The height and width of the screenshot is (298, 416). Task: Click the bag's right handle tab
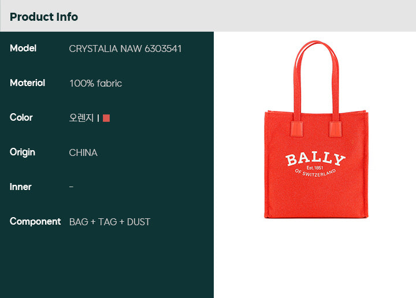coord(335,129)
